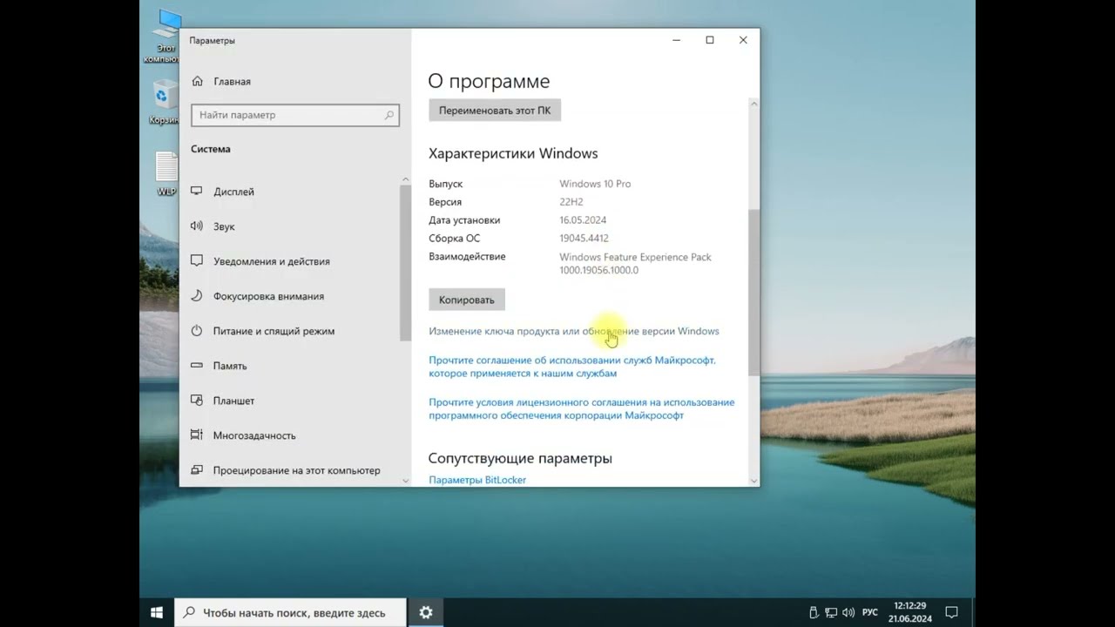Click the Найти параметр search field
Screen dimensions: 1115x627
click(x=295, y=115)
